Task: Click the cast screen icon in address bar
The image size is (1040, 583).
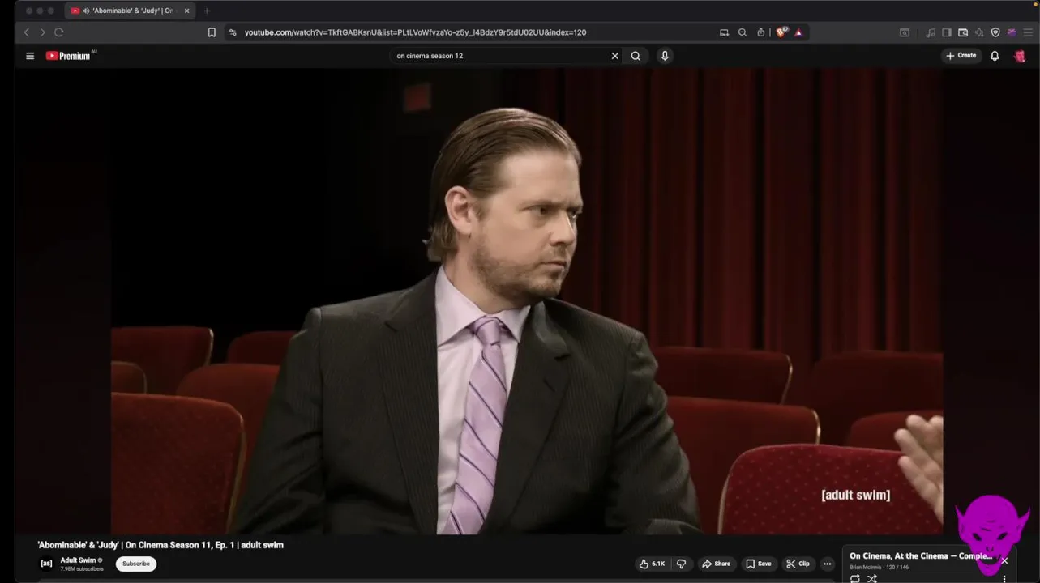Action: coord(724,32)
